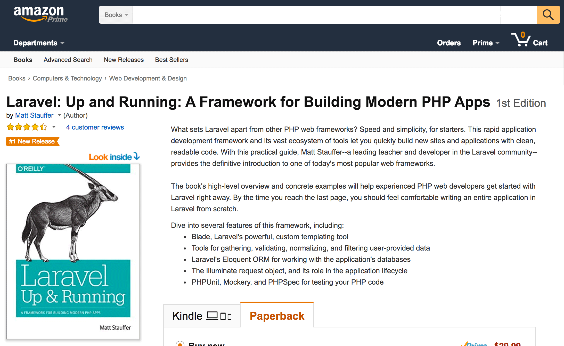Open the shopping cart icon

(x=521, y=39)
